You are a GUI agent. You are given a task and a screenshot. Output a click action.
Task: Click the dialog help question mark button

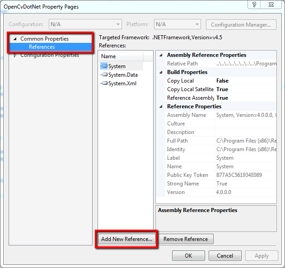(x=254, y=5)
